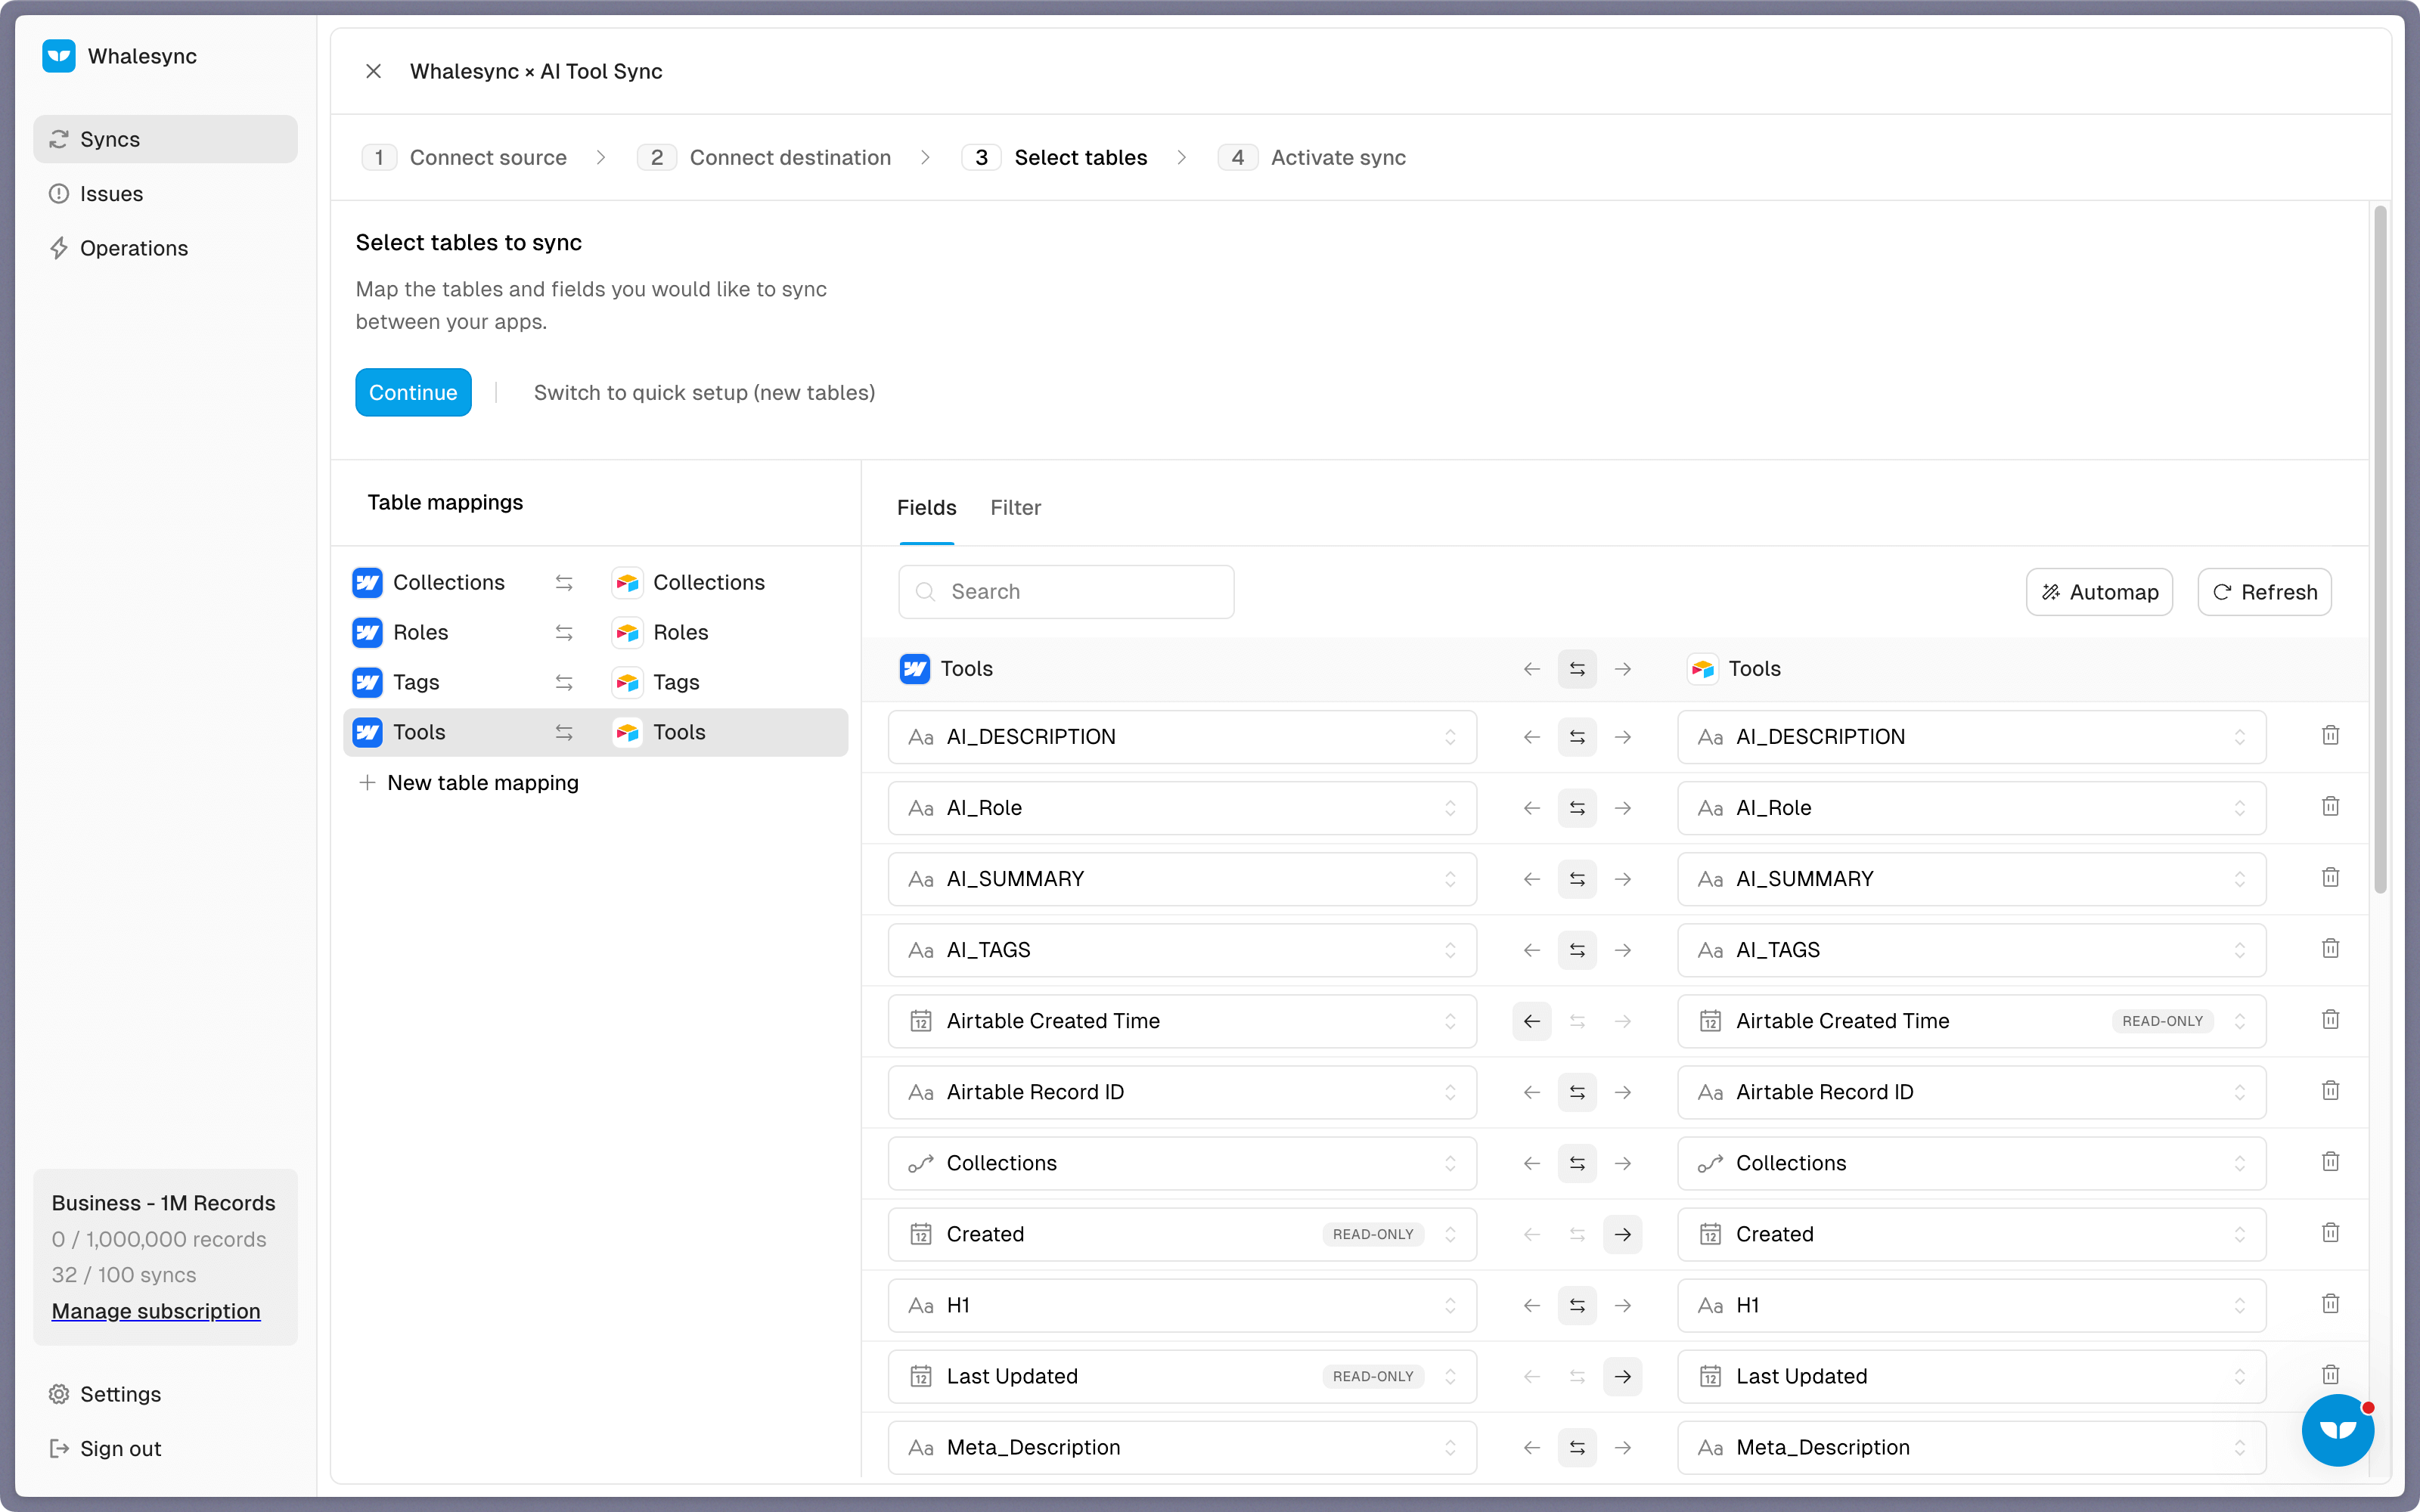The height and width of the screenshot is (1512, 2420).
Task: Click the sync-direction icon of Roles table mapping
Action: point(564,633)
